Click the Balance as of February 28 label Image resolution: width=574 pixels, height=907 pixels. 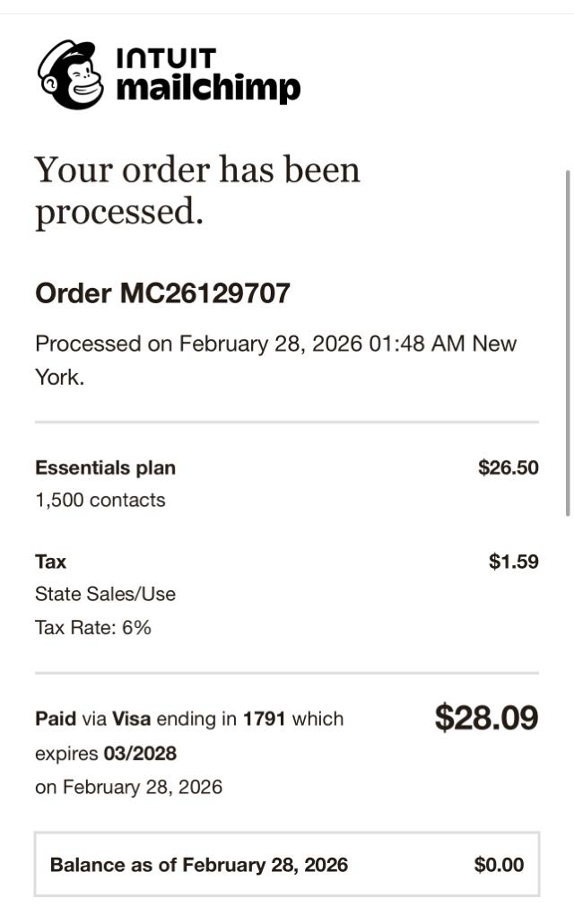(198, 865)
